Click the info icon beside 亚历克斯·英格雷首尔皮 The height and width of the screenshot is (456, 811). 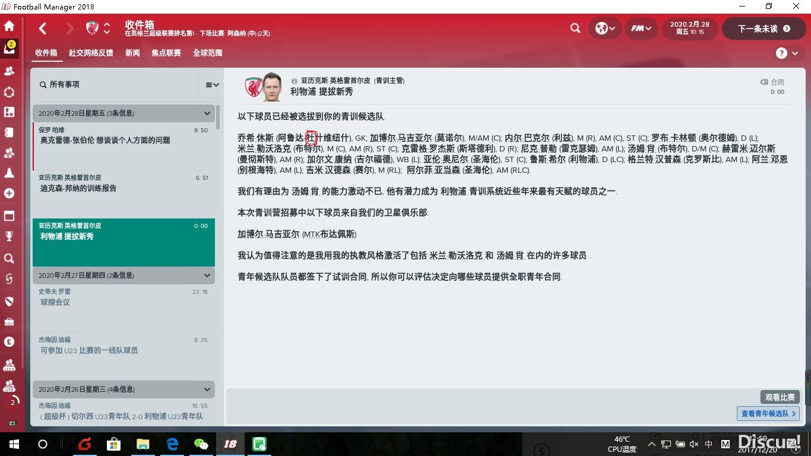tap(294, 81)
